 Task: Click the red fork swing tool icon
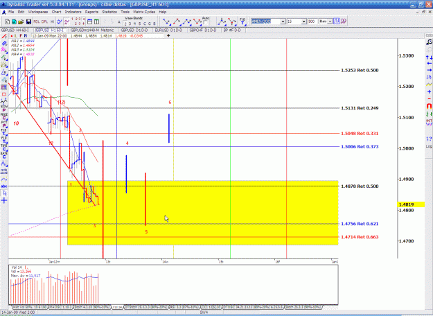click(x=232, y=21)
